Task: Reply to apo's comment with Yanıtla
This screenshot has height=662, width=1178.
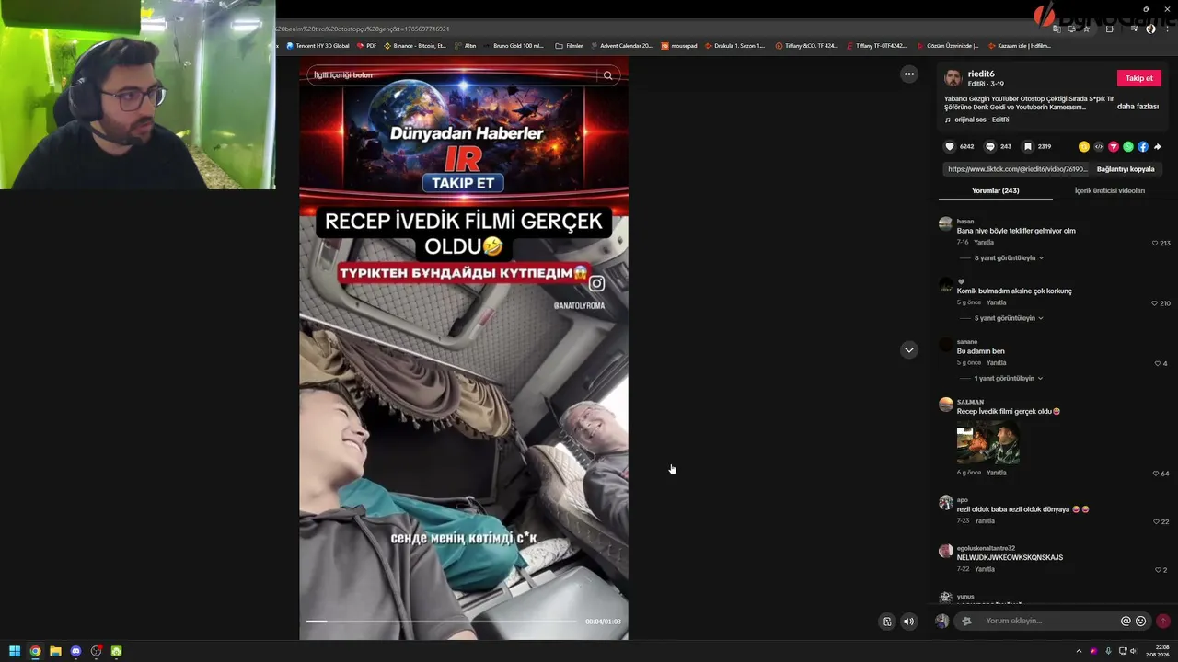Action: 985,521
